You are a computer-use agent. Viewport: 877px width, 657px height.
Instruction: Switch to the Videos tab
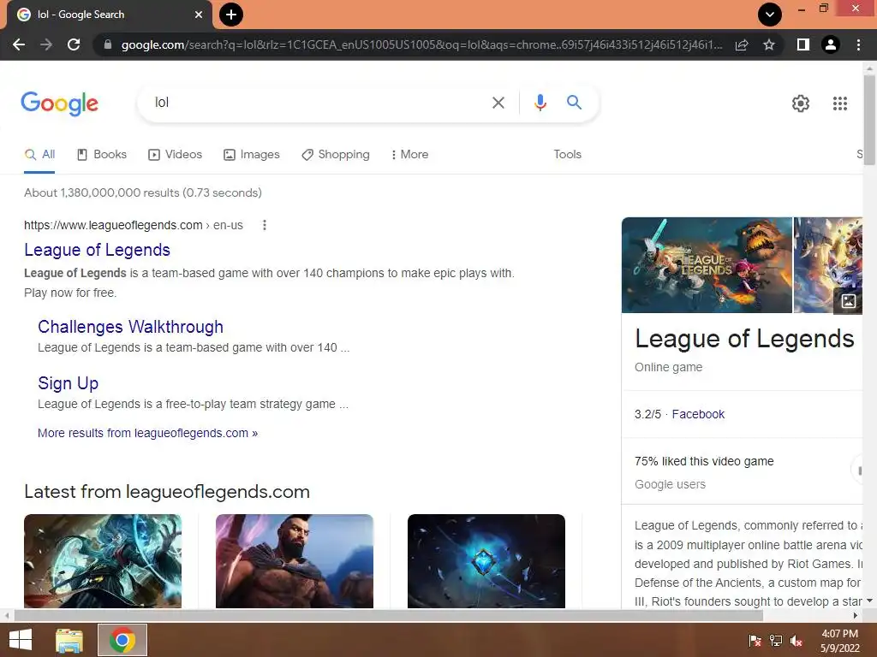tap(175, 155)
